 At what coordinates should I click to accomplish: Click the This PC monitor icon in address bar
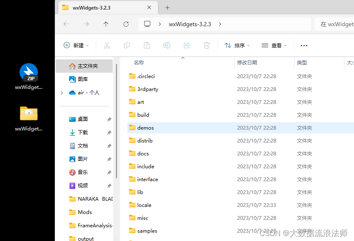point(147,24)
